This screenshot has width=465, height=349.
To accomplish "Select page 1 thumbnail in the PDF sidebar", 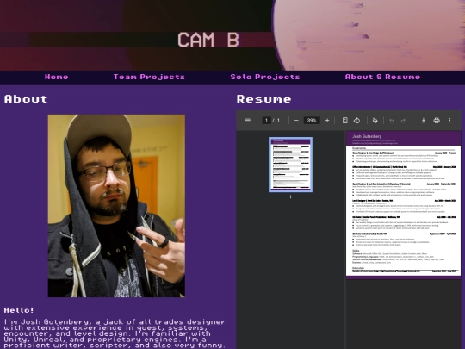I will pyautogui.click(x=290, y=165).
